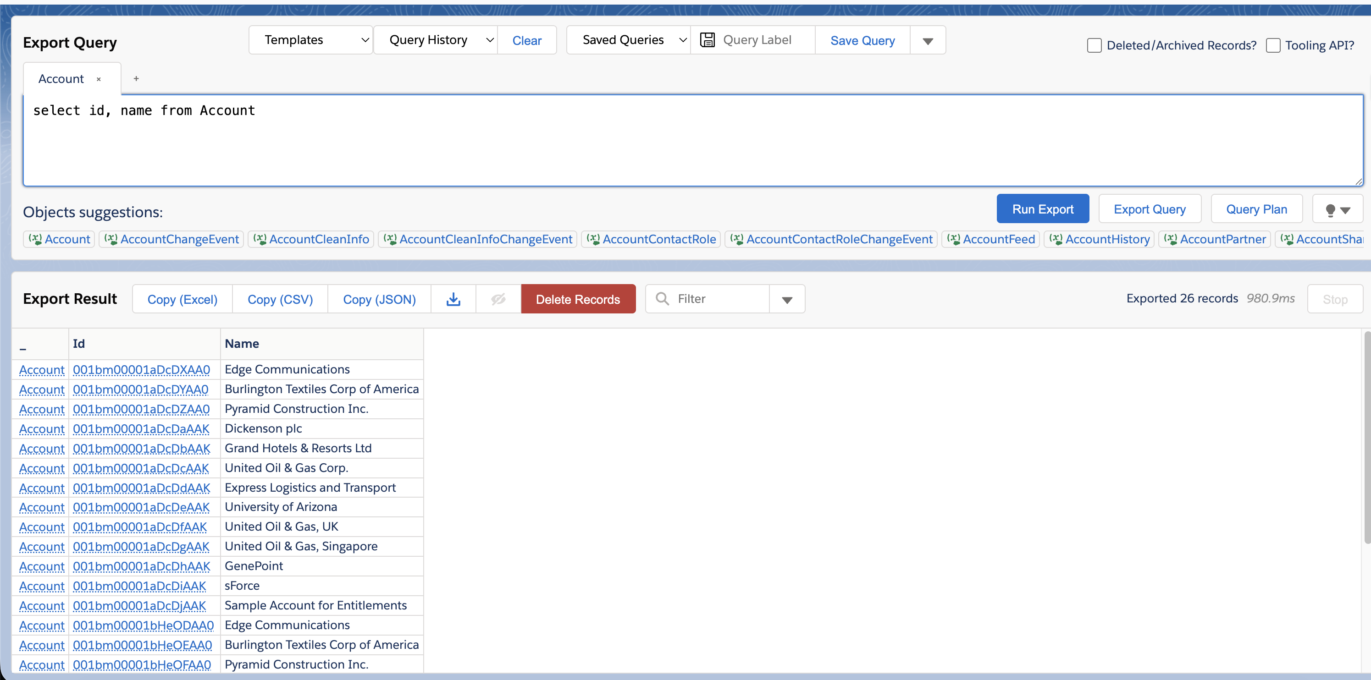This screenshot has width=1371, height=680.
Task: Close the Account query tab
Action: [99, 79]
